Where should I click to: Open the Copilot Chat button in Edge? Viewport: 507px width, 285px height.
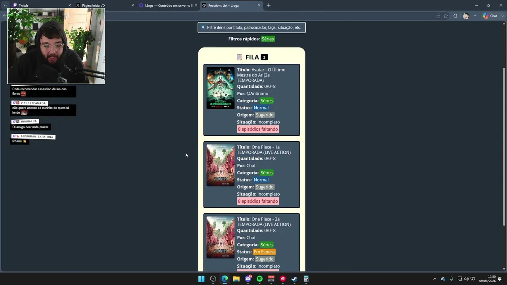click(490, 16)
